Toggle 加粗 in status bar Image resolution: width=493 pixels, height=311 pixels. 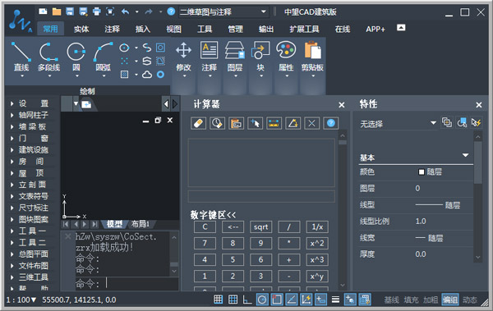(431, 300)
